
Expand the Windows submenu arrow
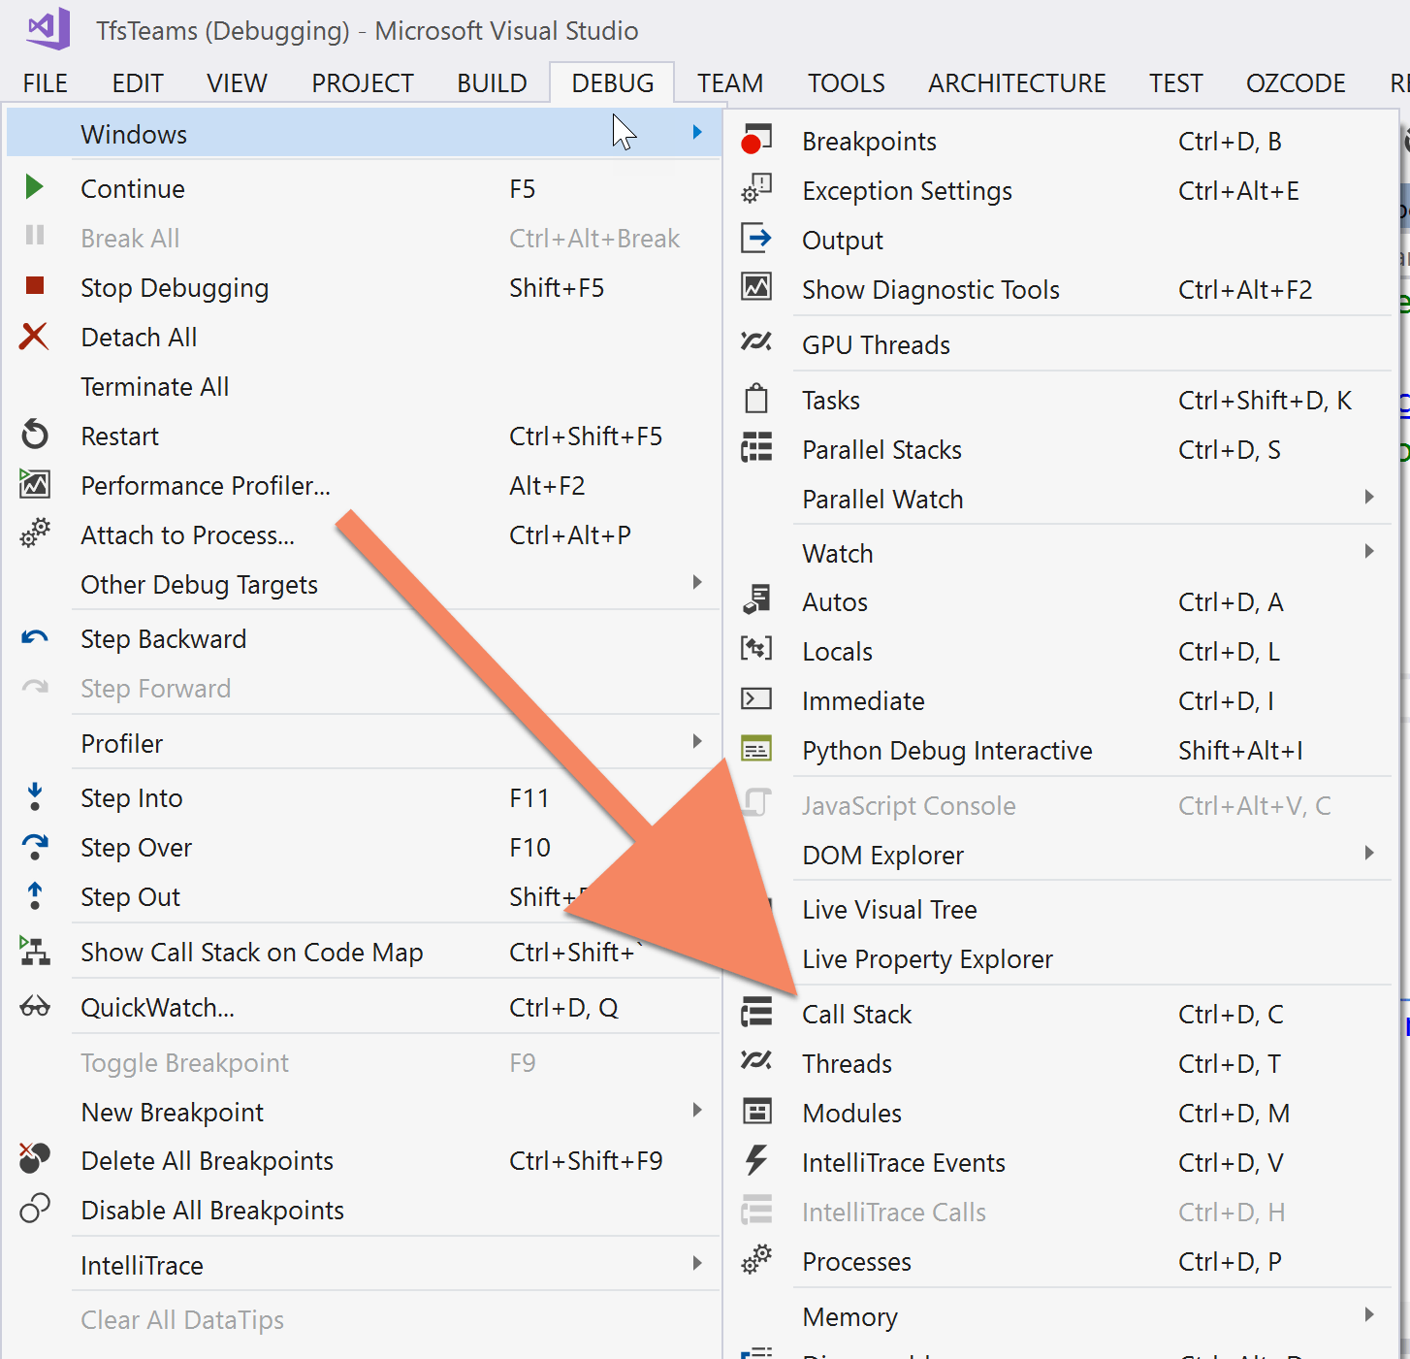tap(697, 132)
